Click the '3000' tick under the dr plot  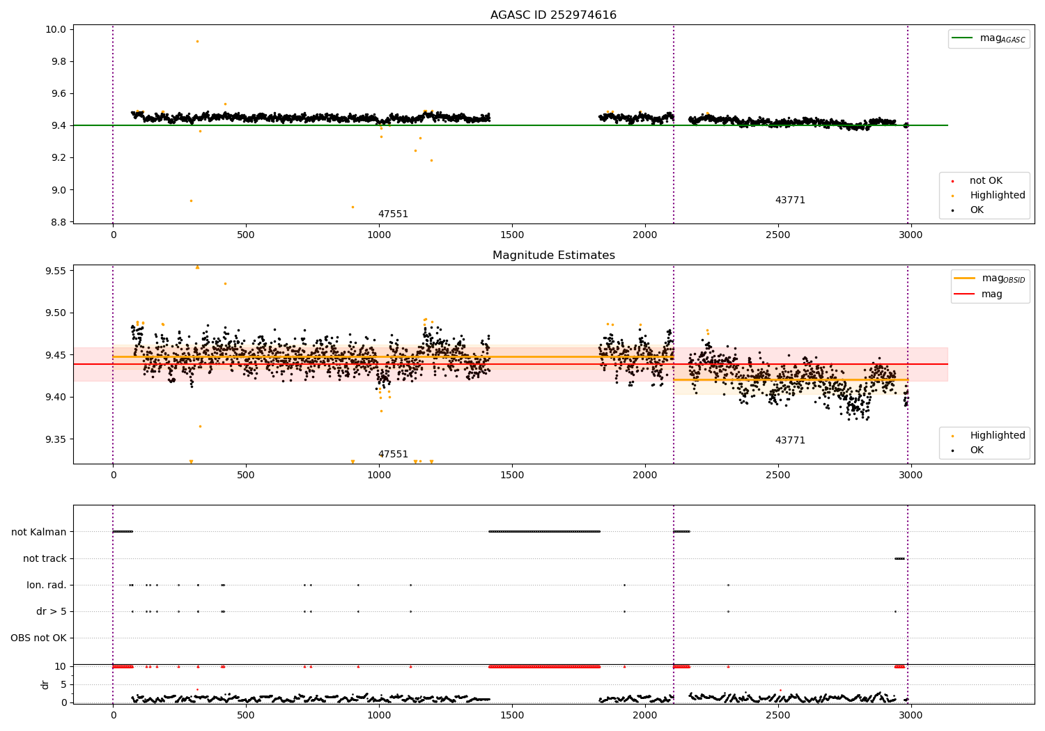(911, 715)
